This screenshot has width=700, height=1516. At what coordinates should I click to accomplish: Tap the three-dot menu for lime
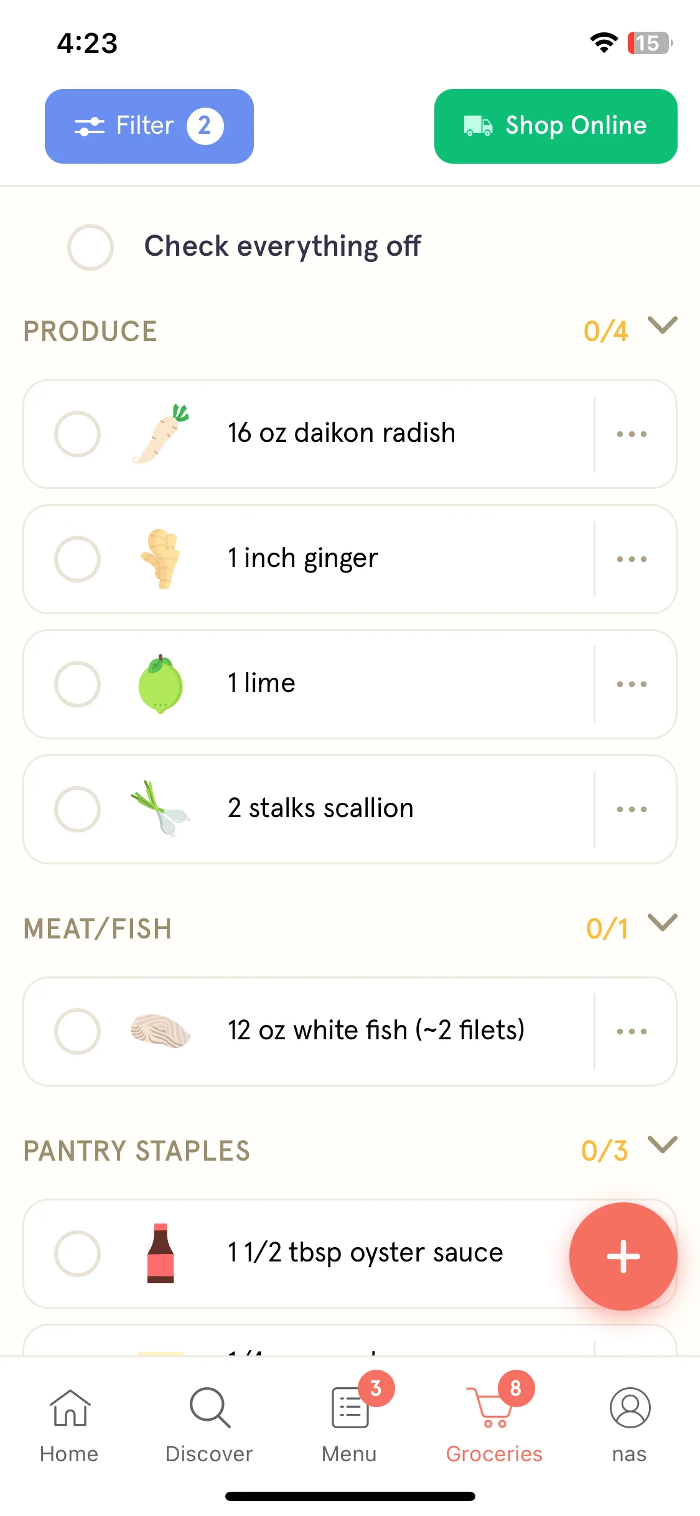click(x=632, y=684)
